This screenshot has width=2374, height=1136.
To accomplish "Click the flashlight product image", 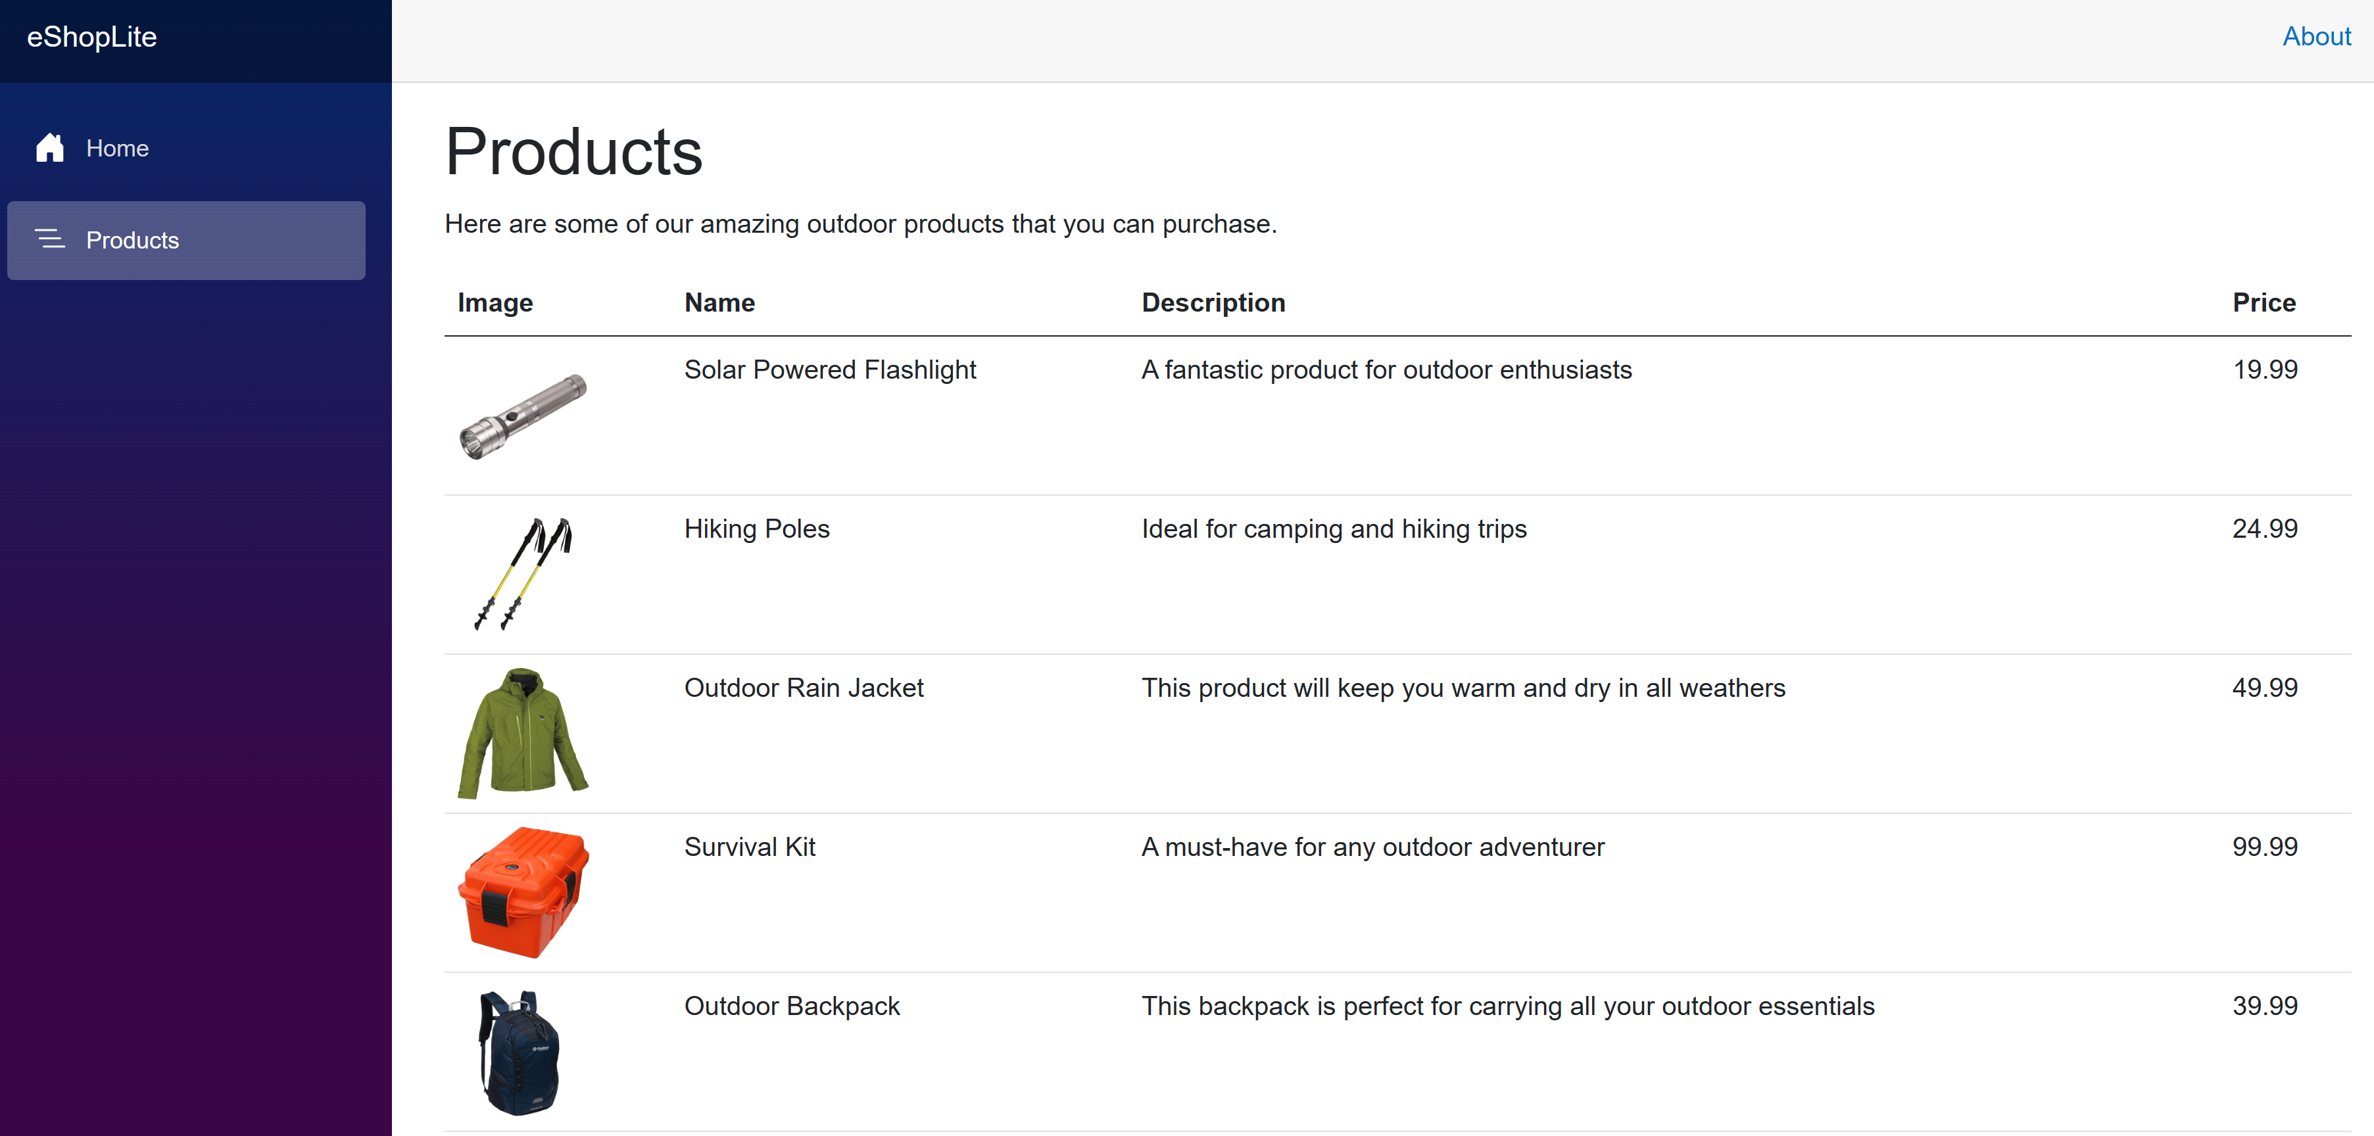I will pos(523,416).
